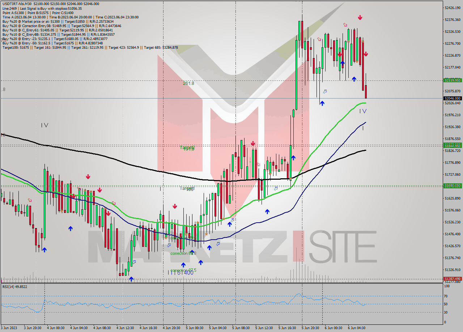Click the 'Target100: 51675' targets line
Viewport: 463px width, 332px height.
(90, 47)
